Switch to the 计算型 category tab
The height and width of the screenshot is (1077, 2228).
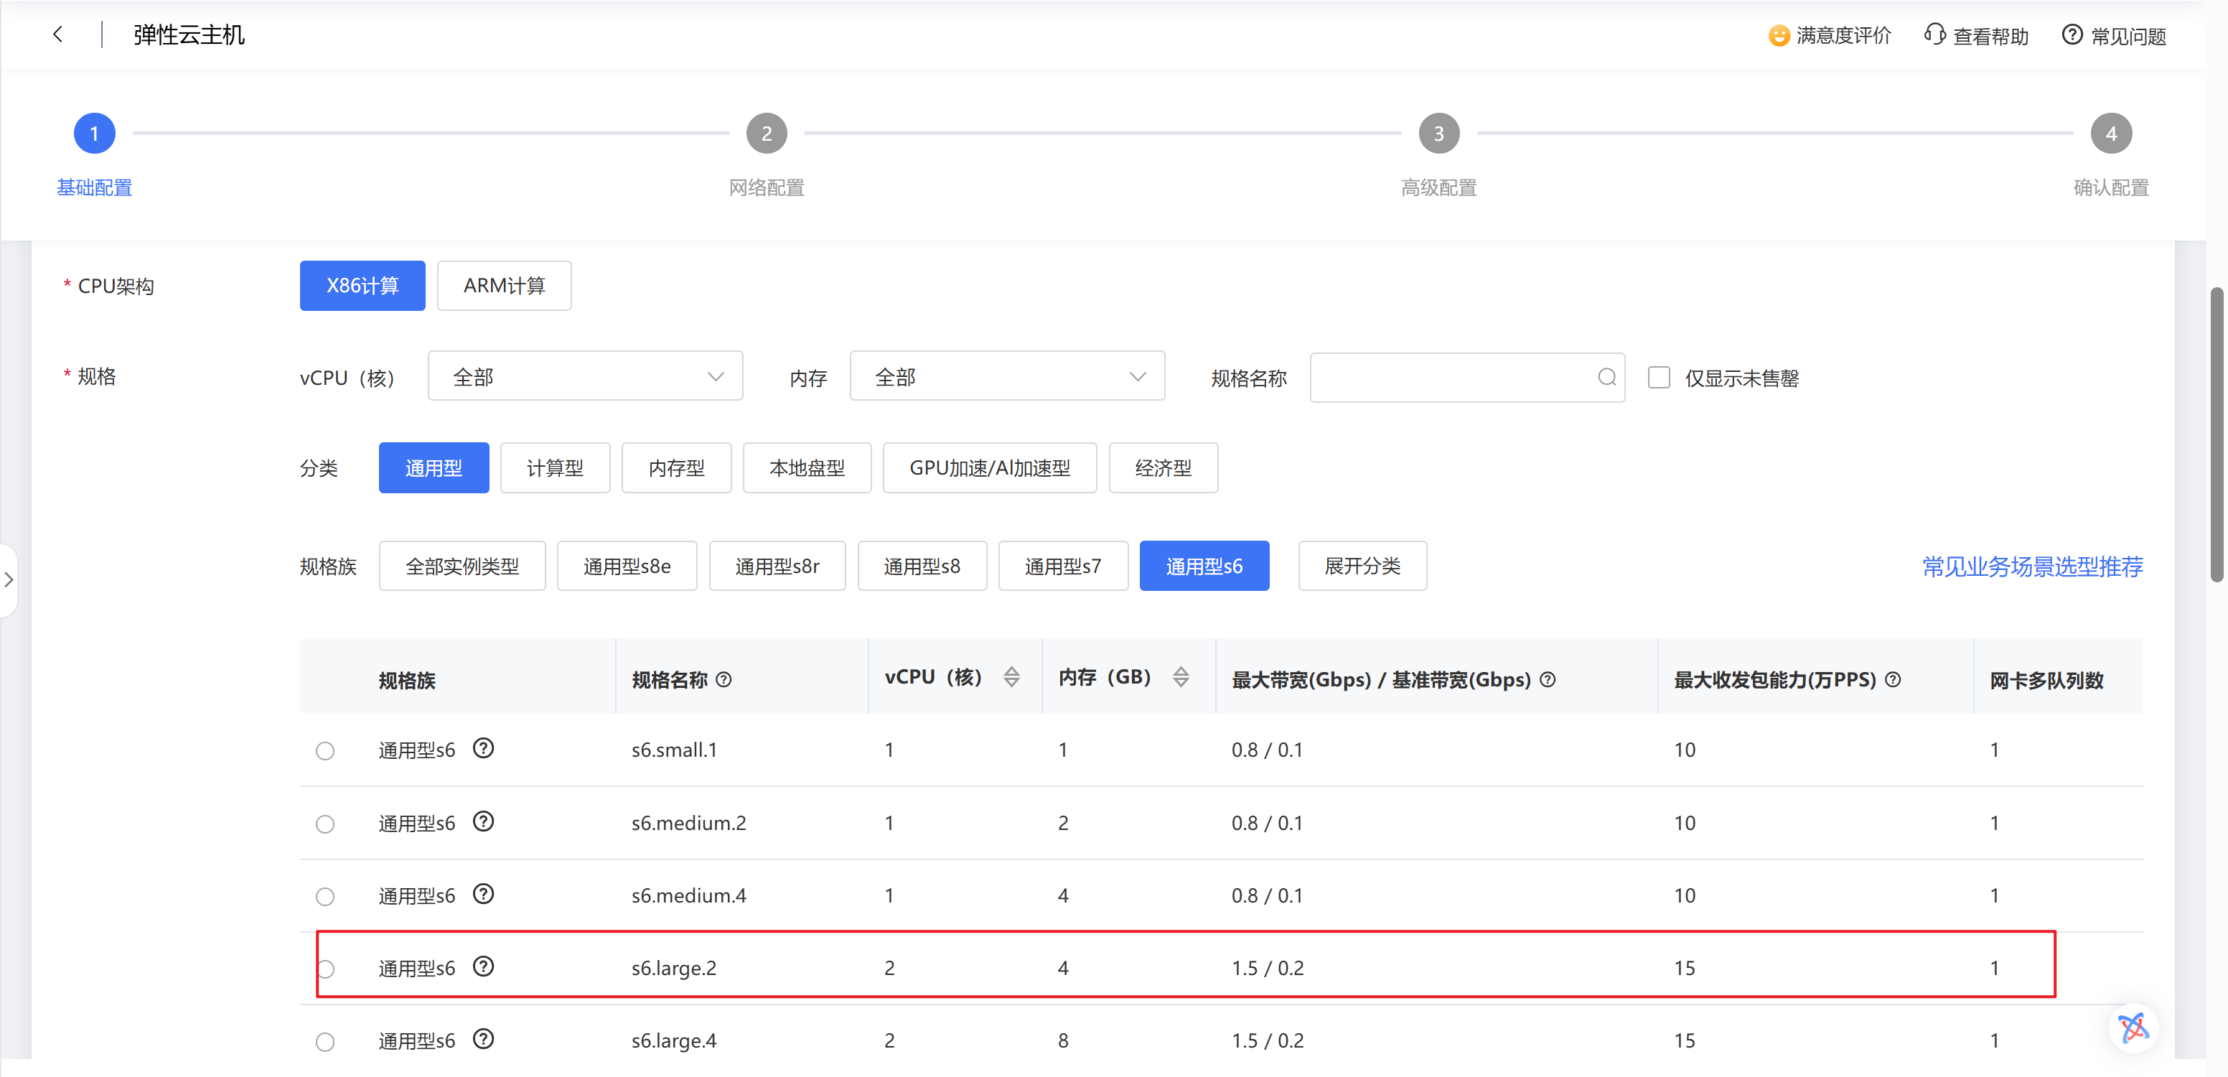pos(554,468)
